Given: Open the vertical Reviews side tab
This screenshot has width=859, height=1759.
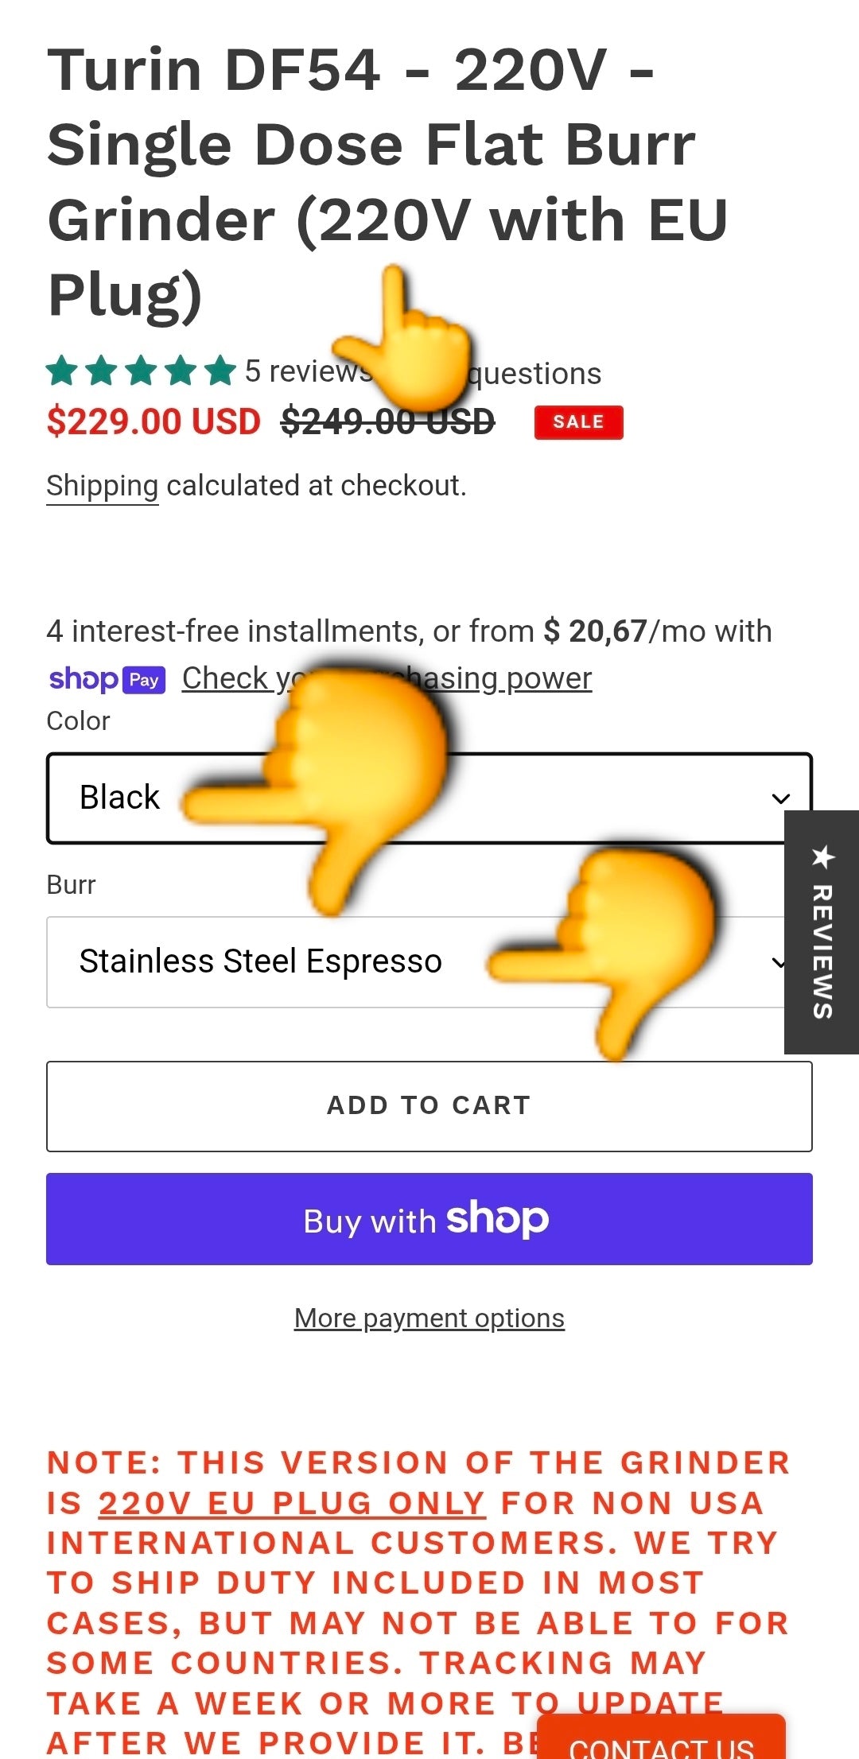Looking at the screenshot, I should tap(822, 950).
